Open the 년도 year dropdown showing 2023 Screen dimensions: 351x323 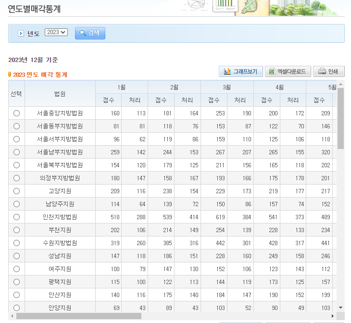point(56,32)
